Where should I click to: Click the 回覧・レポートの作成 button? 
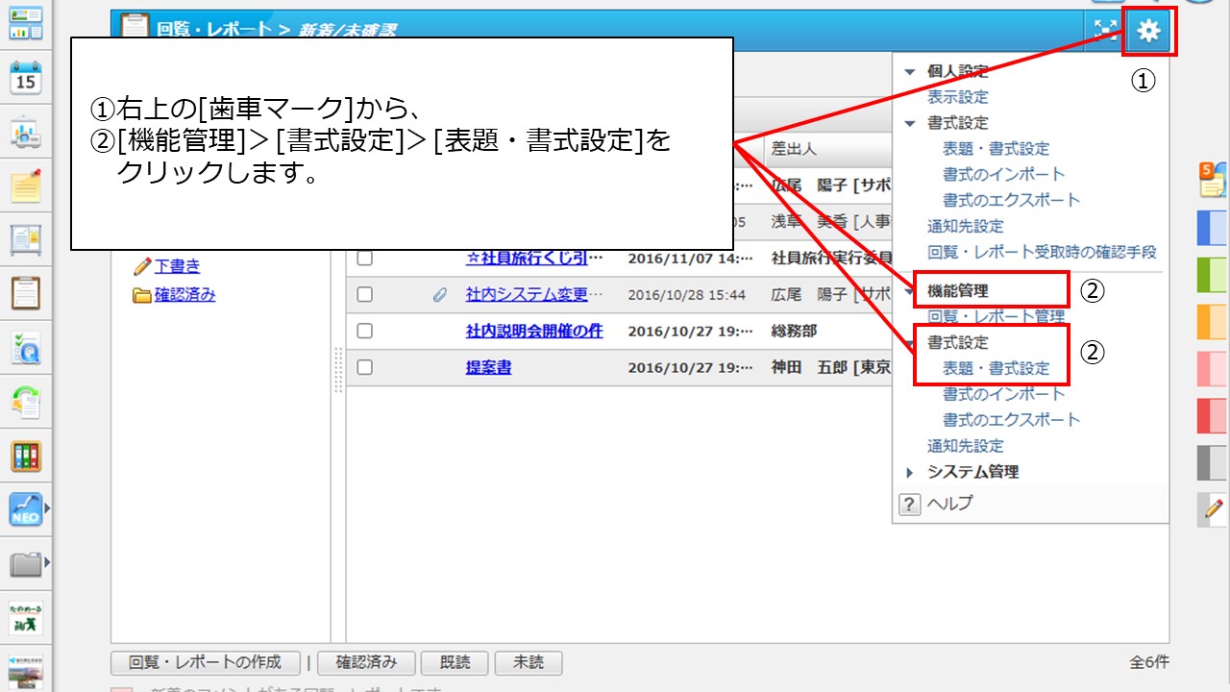[x=206, y=662]
